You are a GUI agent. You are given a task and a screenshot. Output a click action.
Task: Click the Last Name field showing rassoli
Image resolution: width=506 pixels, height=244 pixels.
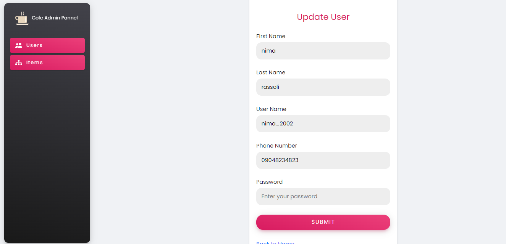click(x=323, y=87)
